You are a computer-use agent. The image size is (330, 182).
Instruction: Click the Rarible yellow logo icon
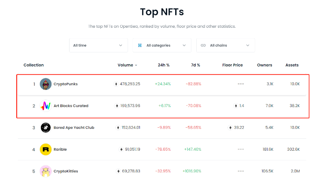point(45,149)
